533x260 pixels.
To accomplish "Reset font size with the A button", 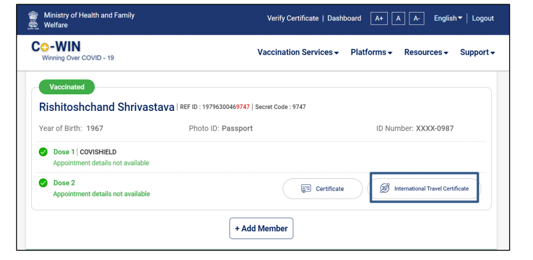I will point(398,18).
